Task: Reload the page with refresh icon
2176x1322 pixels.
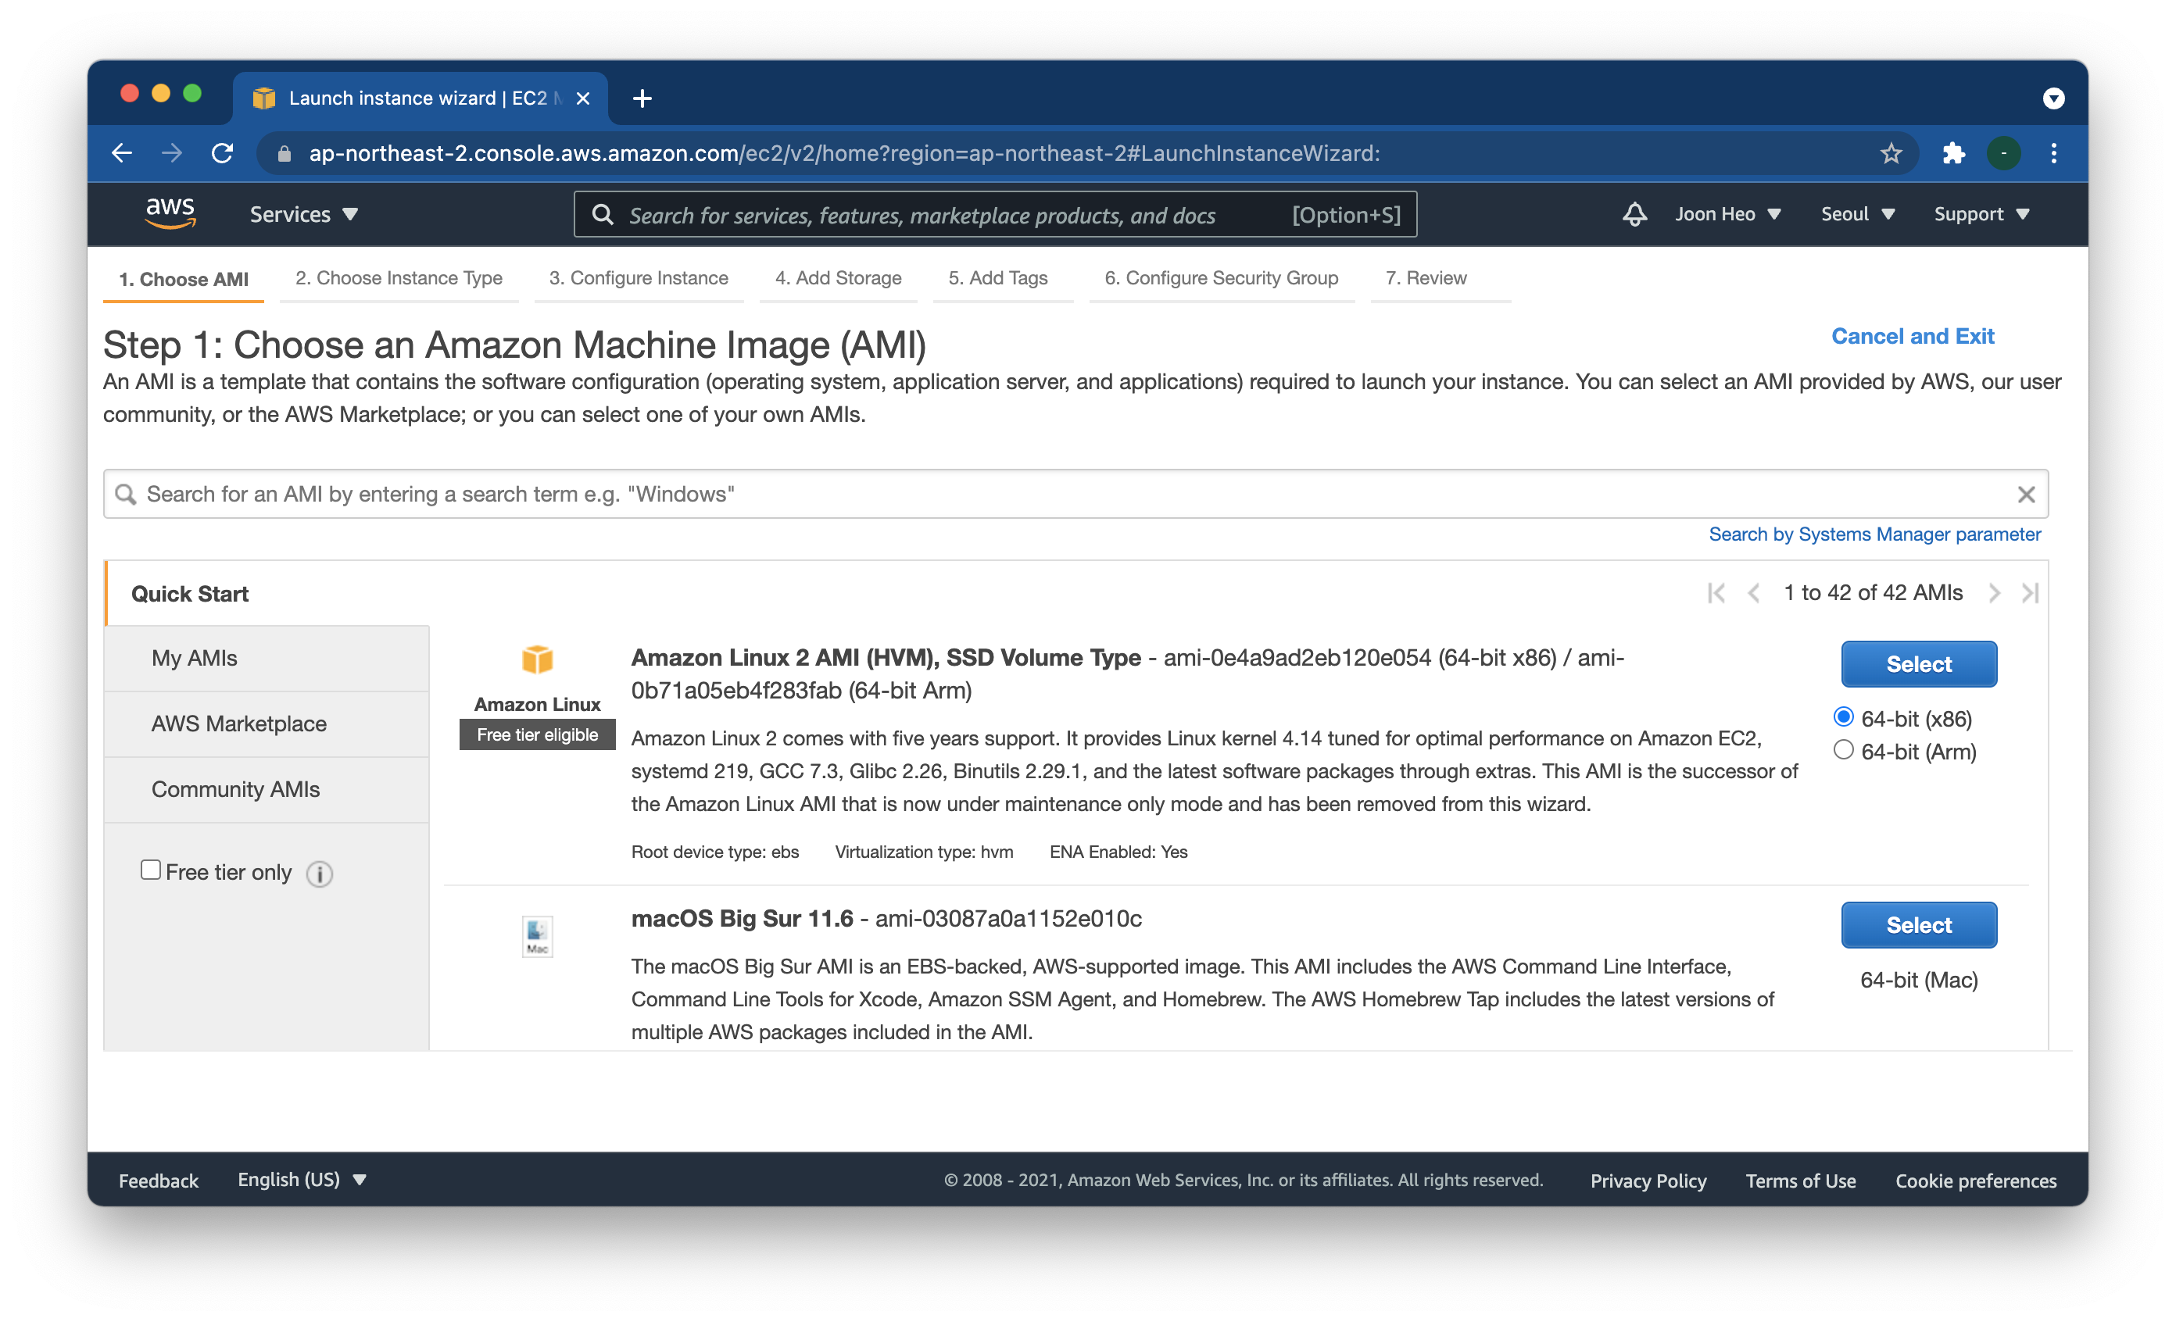Action: pyautogui.click(x=223, y=154)
